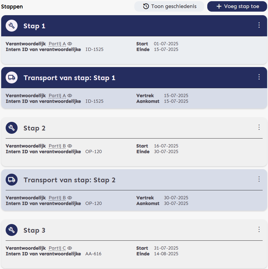Click the wrench icon of Stap 3
This screenshot has width=268, height=269.
12,230
